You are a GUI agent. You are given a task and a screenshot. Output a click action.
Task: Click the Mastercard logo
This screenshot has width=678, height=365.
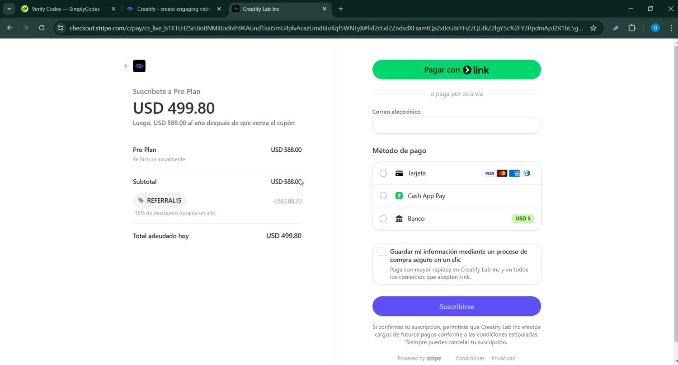pos(502,173)
